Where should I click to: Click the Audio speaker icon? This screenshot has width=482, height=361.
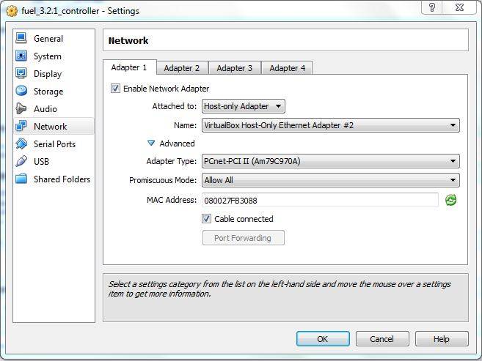point(21,108)
